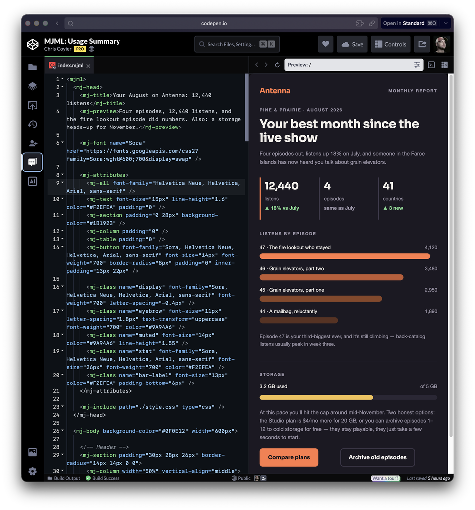Refresh the preview pane
Screen dimensions: 475x510
(277, 65)
